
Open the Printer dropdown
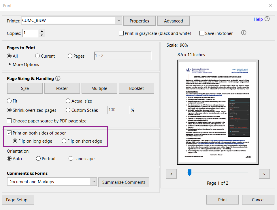pyautogui.click(x=118, y=20)
